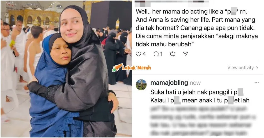264x138 pixels.
Task: Open the photo of two women hugging
Action: point(66,69)
